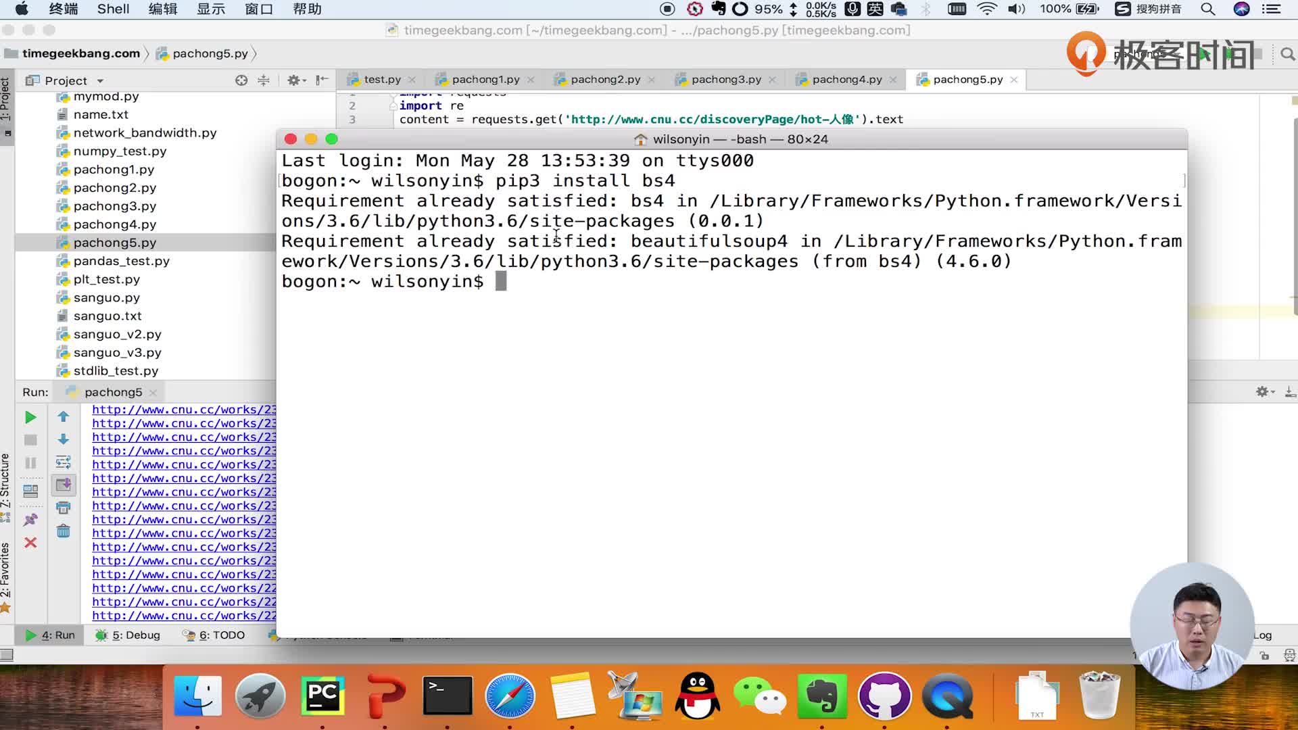This screenshot has width=1298, height=730.
Task: Hide the Project tool window using hide icon
Action: coord(322,80)
